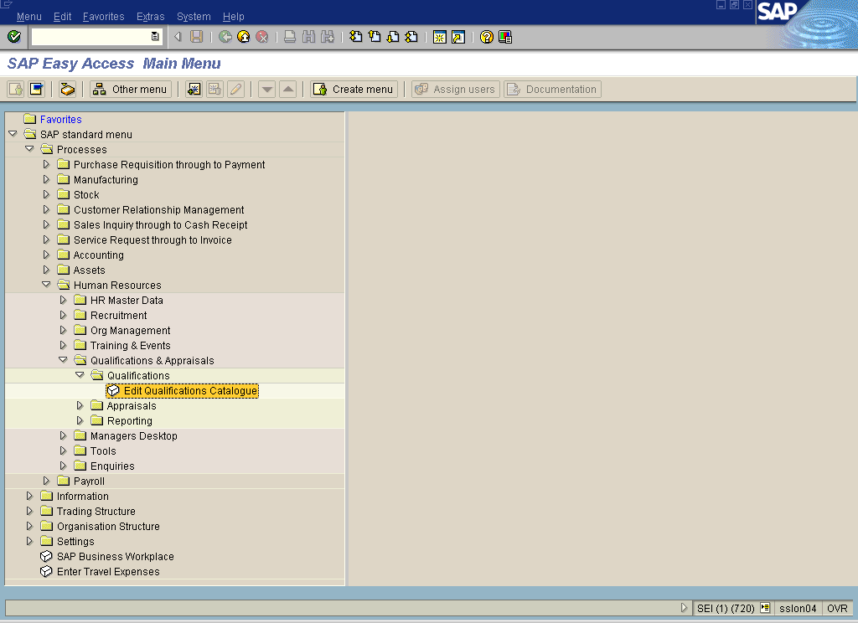Click the SAP Business Workplace toolbar icon

pyautogui.click(x=68, y=90)
